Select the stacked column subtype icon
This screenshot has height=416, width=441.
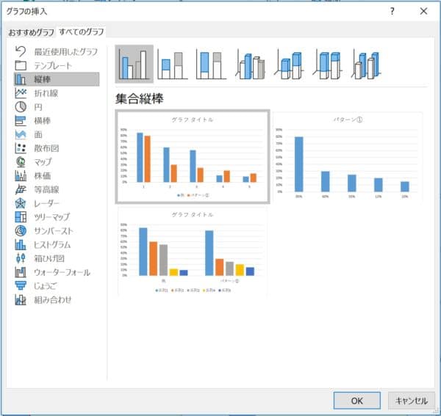coord(172,65)
